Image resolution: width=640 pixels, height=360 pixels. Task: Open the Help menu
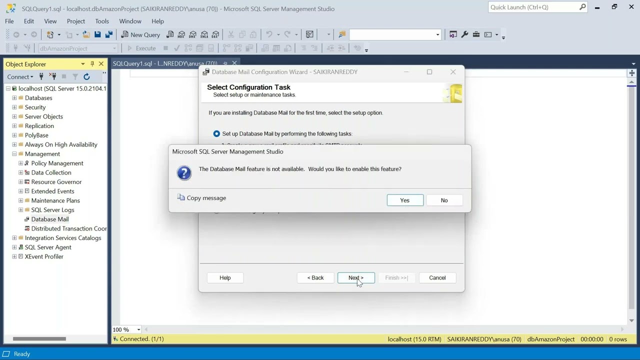[x=157, y=21]
